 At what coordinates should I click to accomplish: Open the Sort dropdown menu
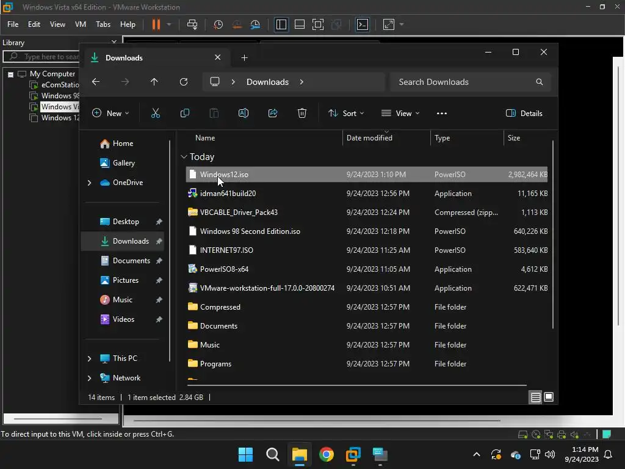[345, 113]
